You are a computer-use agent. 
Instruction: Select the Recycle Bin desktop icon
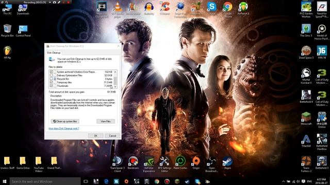pos(7,31)
